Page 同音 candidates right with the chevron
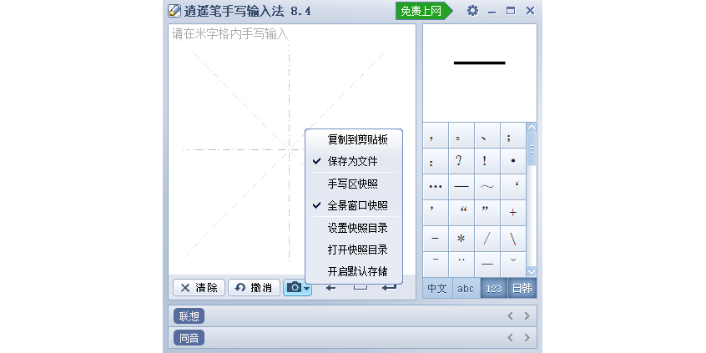Viewport: 706px width, 353px height. coord(527,338)
